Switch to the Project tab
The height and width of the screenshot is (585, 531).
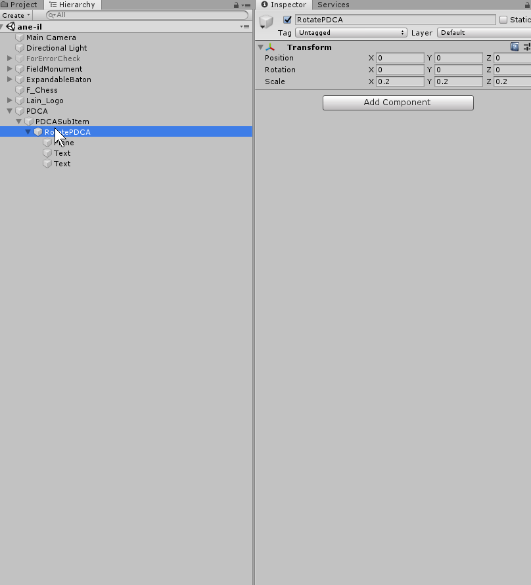pos(20,5)
